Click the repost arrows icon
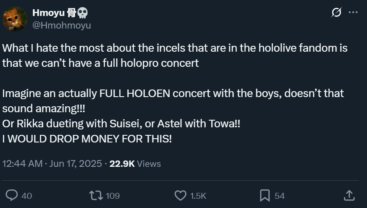 coord(96,195)
